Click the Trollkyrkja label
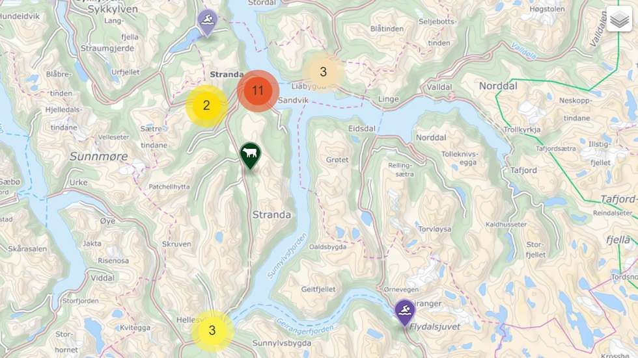 tap(522, 129)
